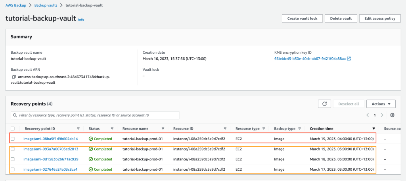
Task: Check the ami-08ba9f1d9b602ab14 recovery point
Action: [x=13, y=139]
